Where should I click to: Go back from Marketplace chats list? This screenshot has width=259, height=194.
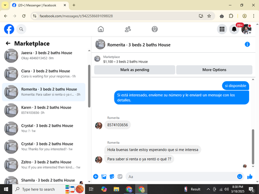click(x=8, y=43)
